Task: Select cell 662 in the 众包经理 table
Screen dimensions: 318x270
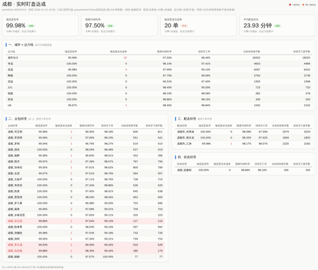Action: click(135, 197)
